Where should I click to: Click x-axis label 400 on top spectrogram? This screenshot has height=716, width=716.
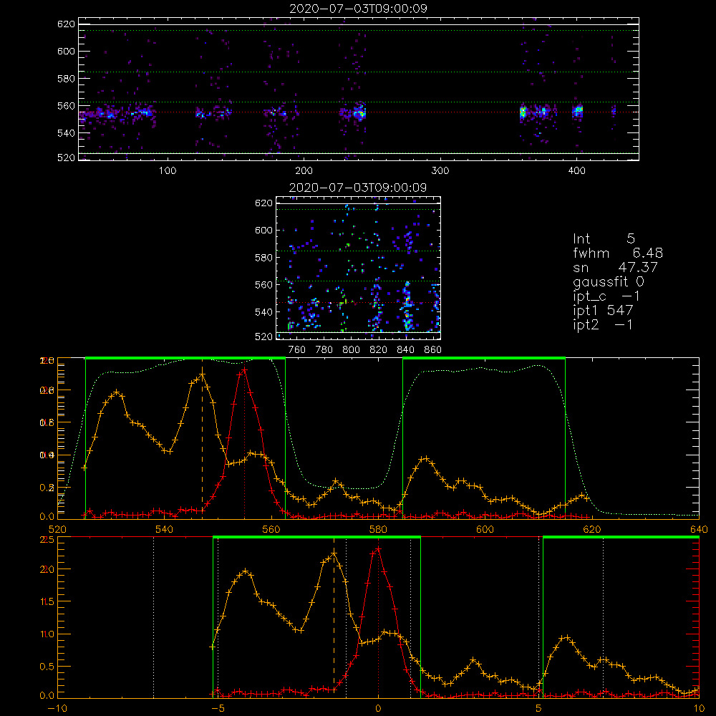coord(576,171)
